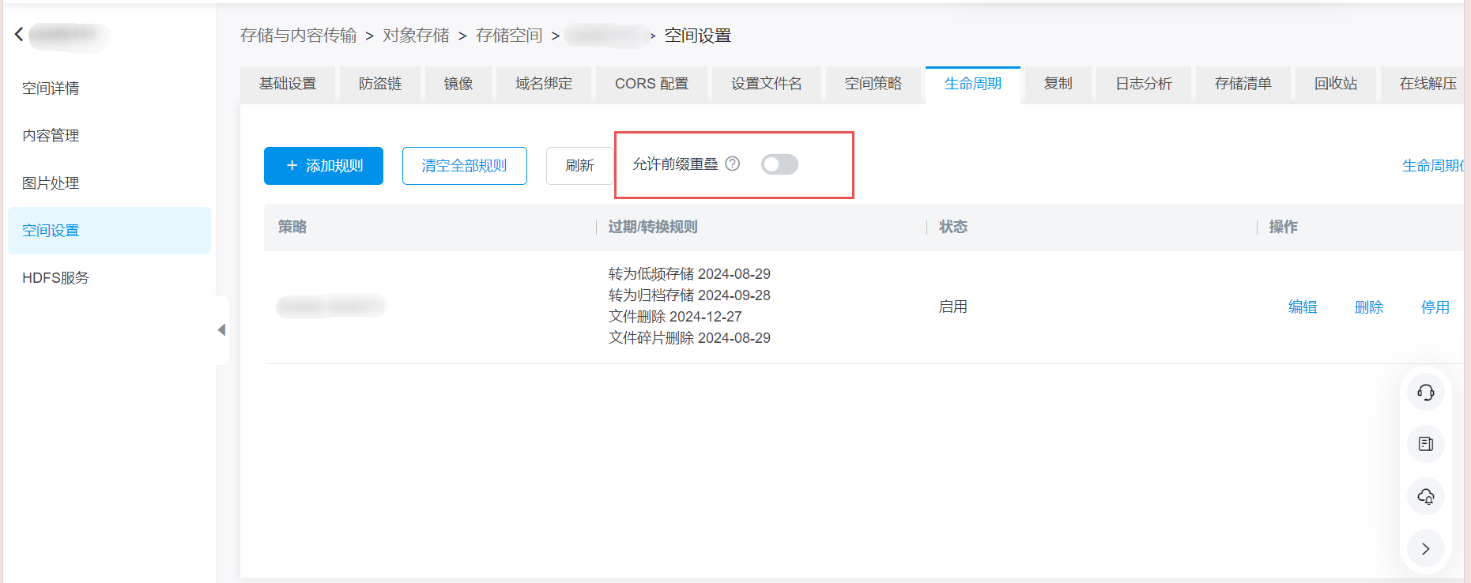Go back using the left chevron arrow
This screenshot has height=583, width=1471.
19,35
